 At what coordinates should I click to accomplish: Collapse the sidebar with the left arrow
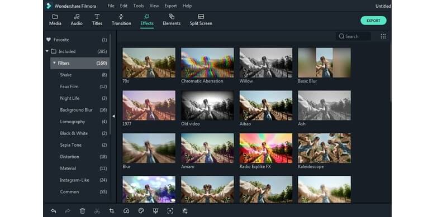point(113,116)
